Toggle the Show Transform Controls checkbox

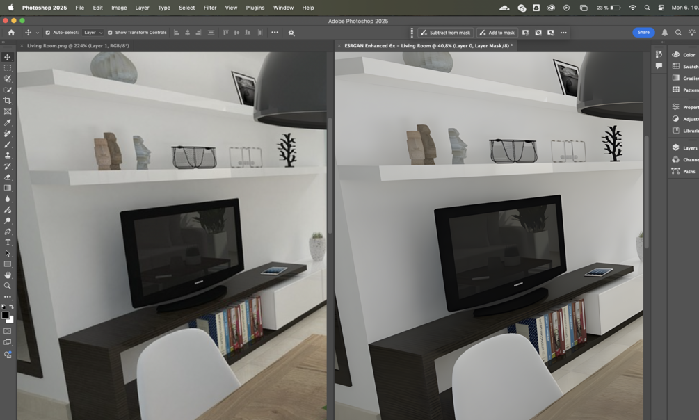coord(110,33)
